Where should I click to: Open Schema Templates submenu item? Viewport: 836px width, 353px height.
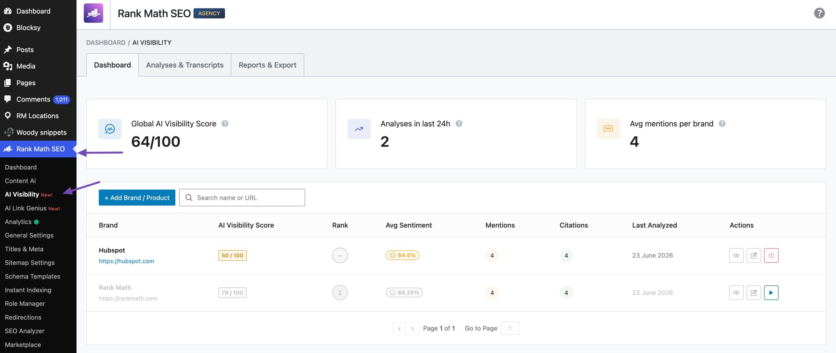[32, 276]
